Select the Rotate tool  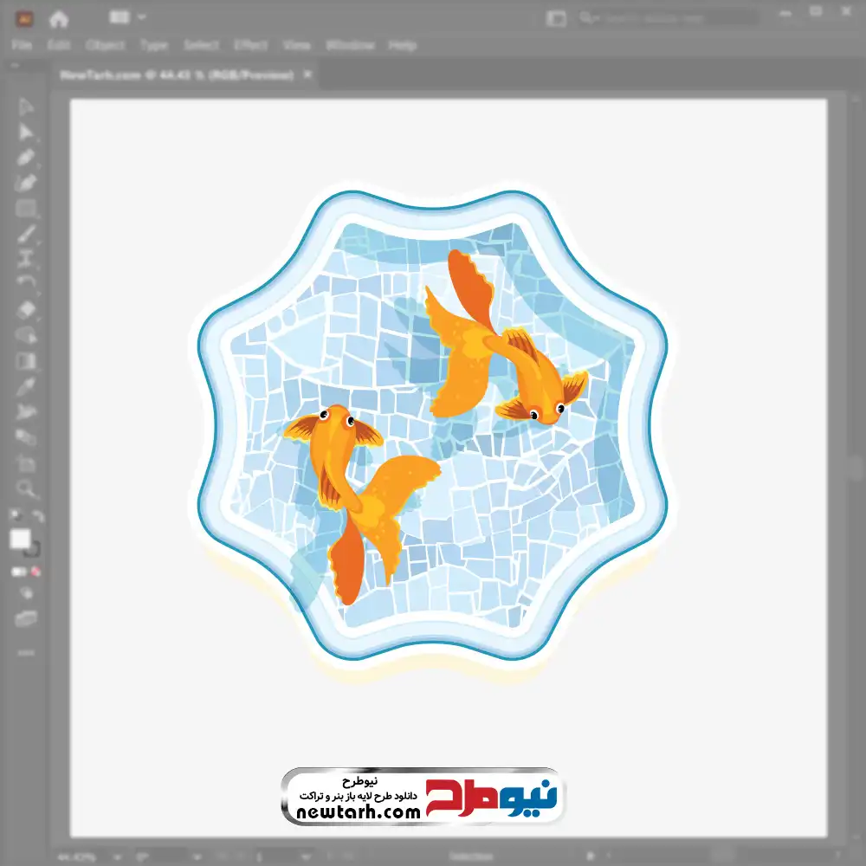pos(25,283)
